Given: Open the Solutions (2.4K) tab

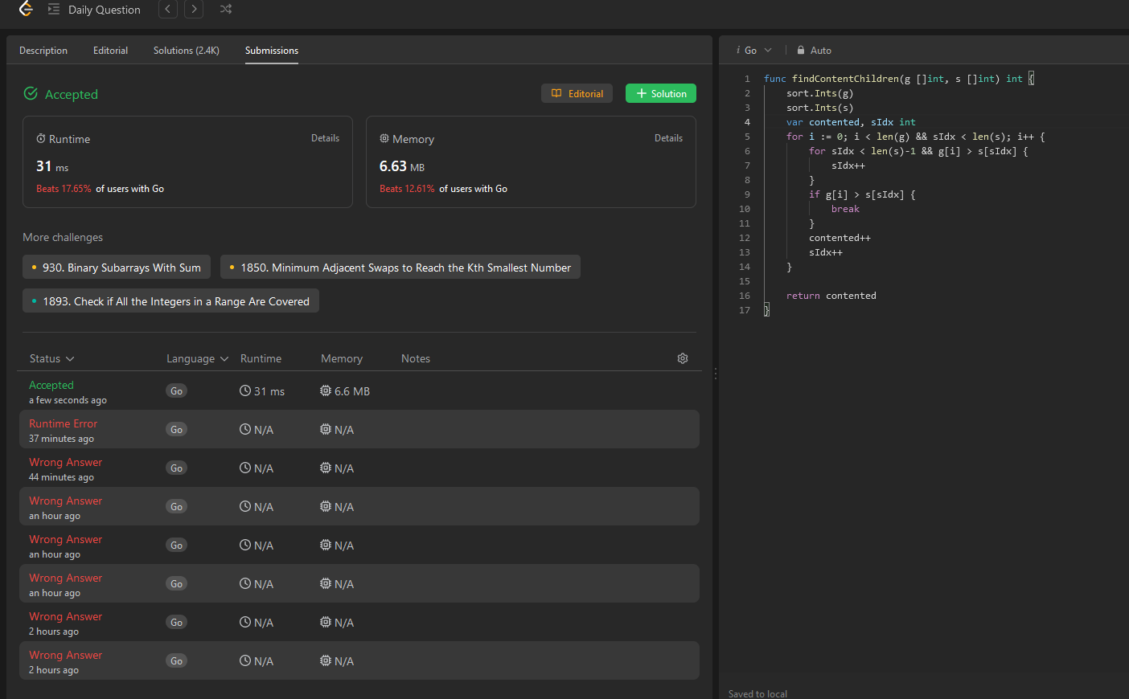Looking at the screenshot, I should (x=187, y=51).
